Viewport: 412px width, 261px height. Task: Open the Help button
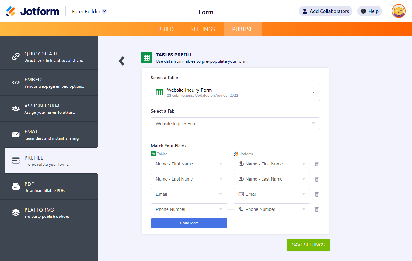pyautogui.click(x=369, y=11)
